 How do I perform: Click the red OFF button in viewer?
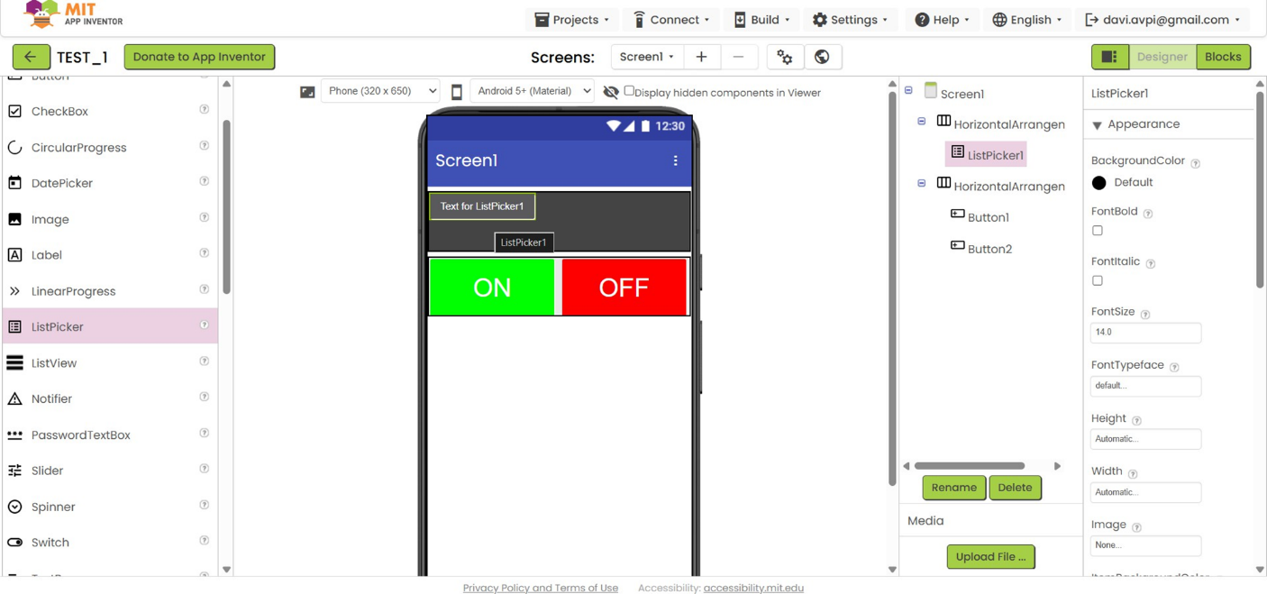[624, 288]
